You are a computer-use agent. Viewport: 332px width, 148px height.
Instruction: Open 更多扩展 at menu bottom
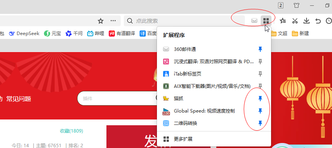pyautogui.click(x=214, y=139)
